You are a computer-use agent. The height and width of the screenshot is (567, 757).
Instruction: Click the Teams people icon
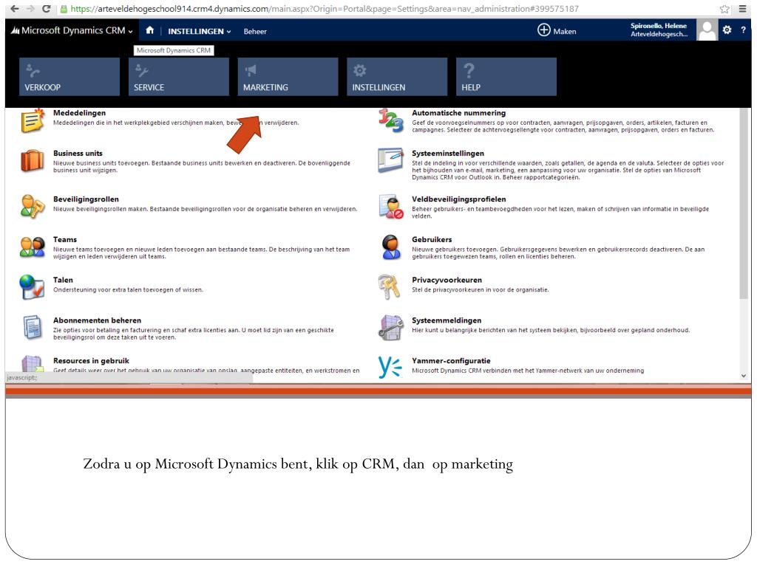(x=33, y=247)
